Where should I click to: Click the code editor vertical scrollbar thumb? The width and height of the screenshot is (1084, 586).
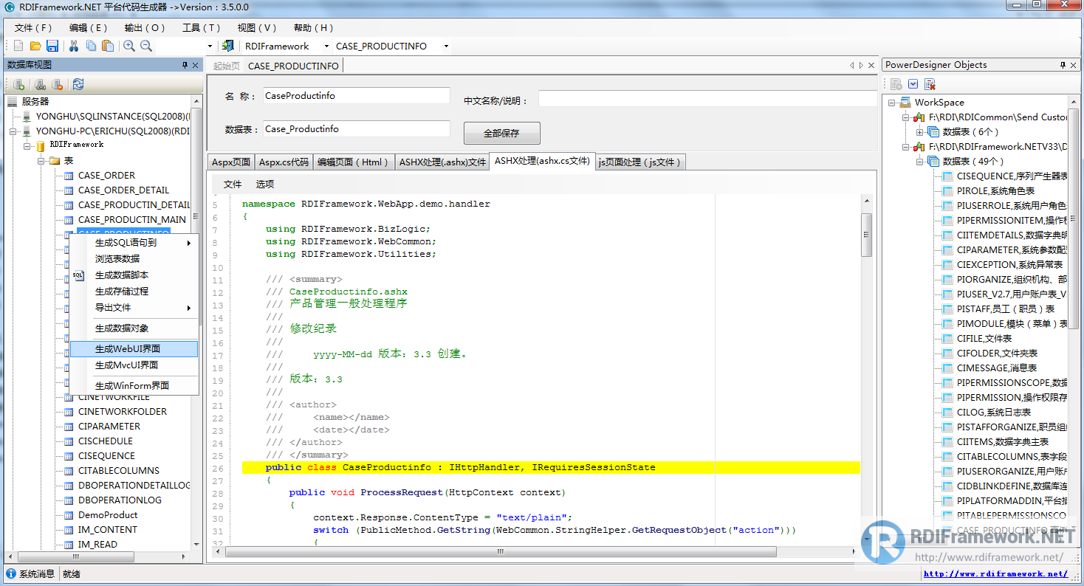pos(867,235)
